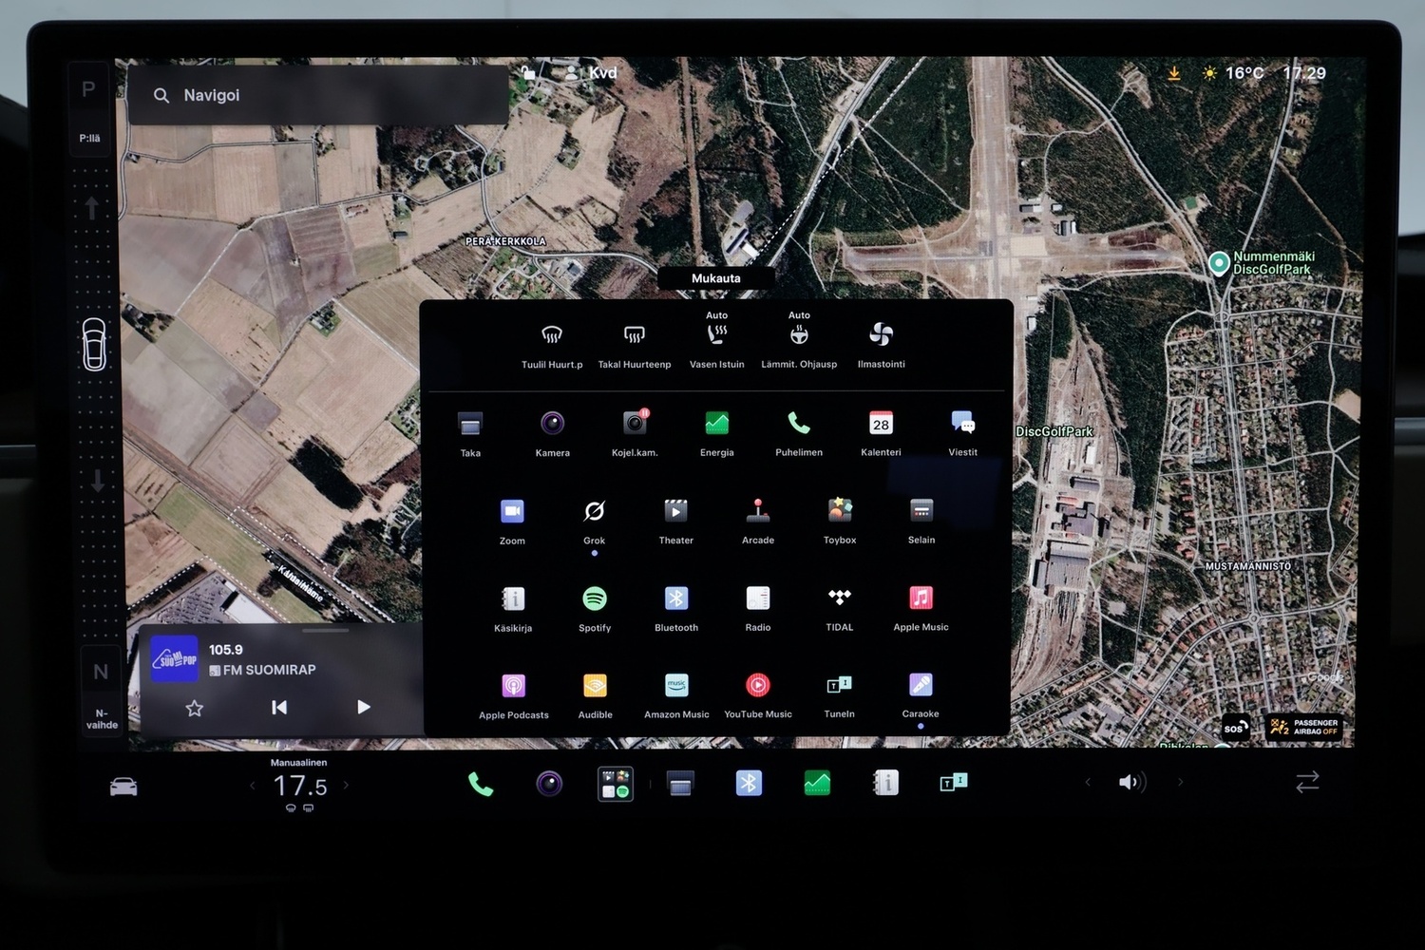Image resolution: width=1425 pixels, height=950 pixels.
Task: Launch Audible
Action: [595, 686]
